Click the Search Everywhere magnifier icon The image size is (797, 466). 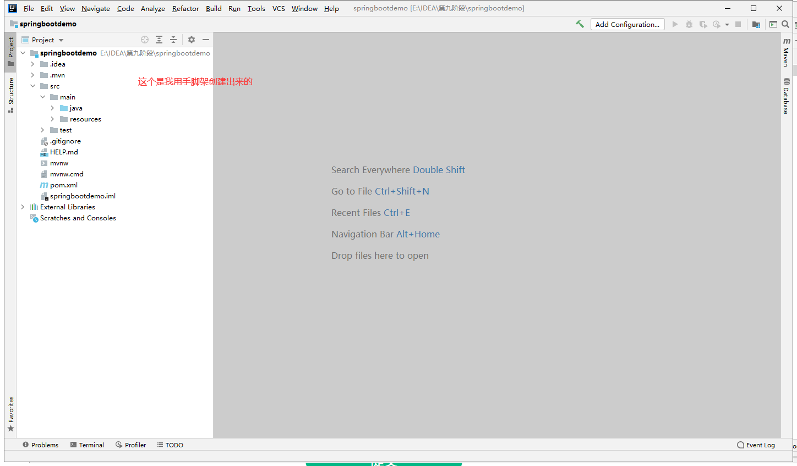pyautogui.click(x=785, y=24)
